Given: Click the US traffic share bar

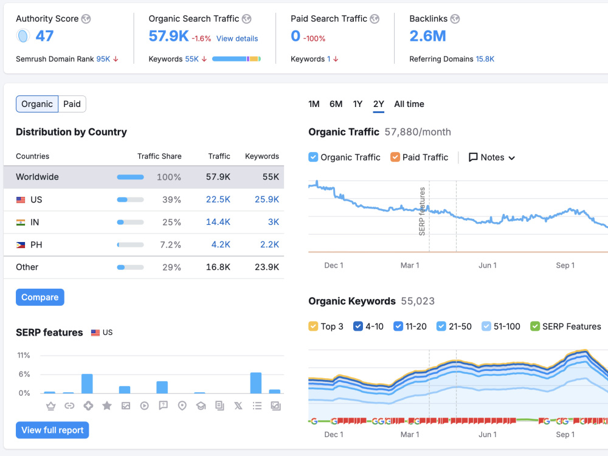Looking at the screenshot, I should [x=130, y=199].
